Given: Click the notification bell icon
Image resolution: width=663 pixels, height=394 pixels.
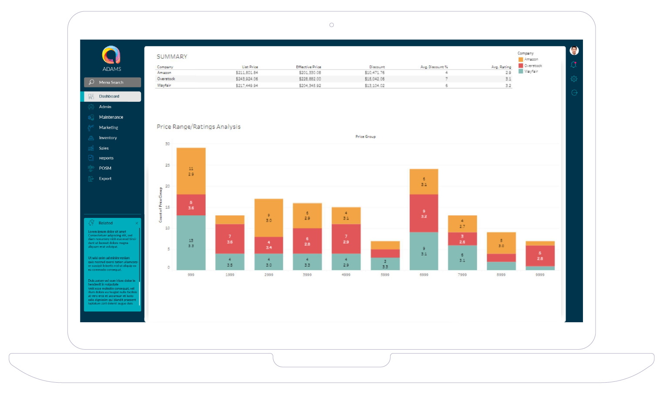Looking at the screenshot, I should click(x=574, y=65).
